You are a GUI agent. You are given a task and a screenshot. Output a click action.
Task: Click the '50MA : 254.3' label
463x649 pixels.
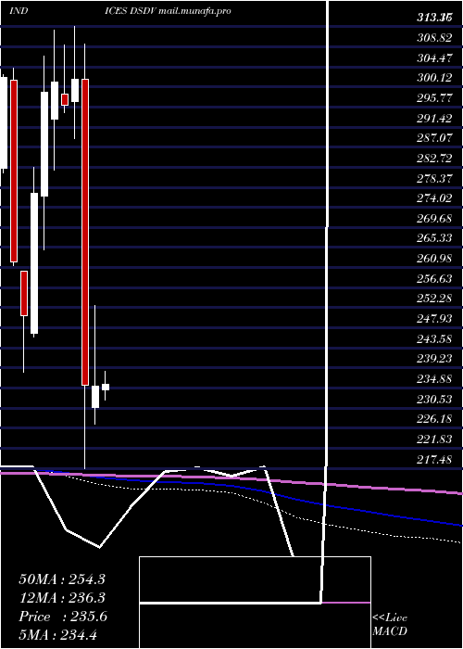coord(62,579)
